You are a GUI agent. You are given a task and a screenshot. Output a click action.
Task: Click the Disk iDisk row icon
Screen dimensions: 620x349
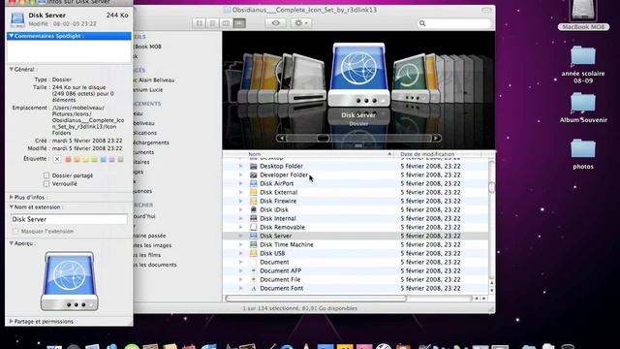pos(254,209)
